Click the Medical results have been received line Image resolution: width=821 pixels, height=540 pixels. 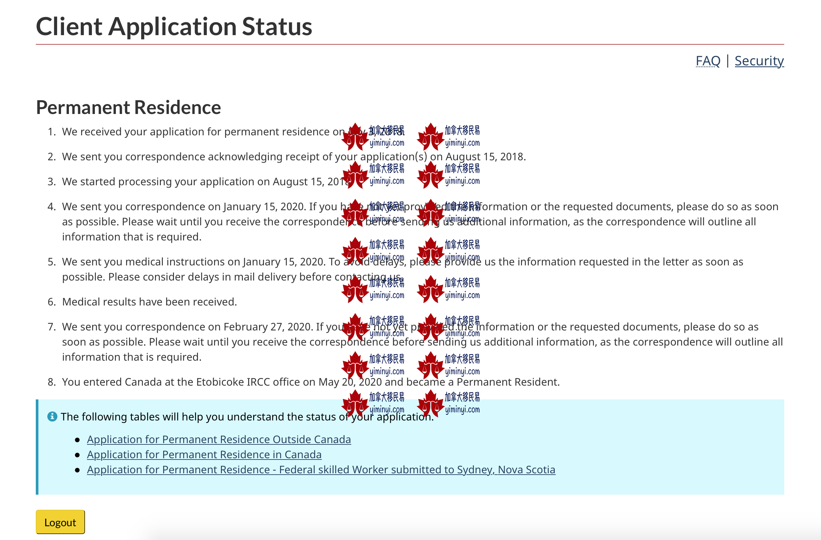click(x=149, y=302)
